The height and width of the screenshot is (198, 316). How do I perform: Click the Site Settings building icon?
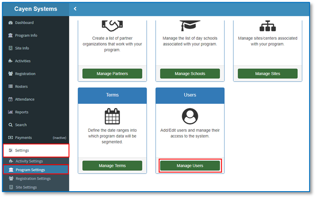(11, 187)
